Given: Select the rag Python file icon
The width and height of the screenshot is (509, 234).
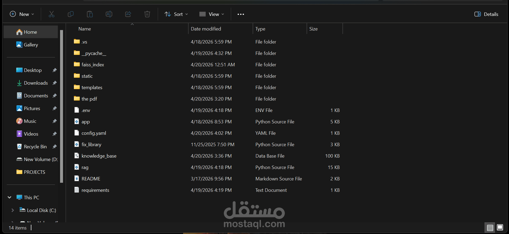Looking at the screenshot, I should (x=77, y=167).
